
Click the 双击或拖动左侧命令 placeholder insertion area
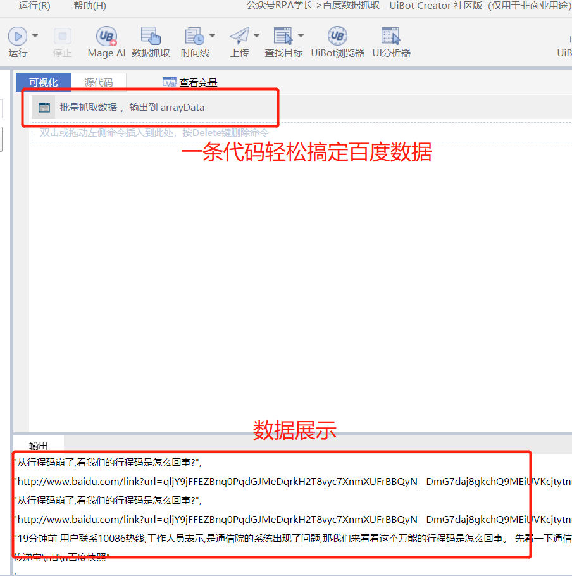pyautogui.click(x=301, y=132)
